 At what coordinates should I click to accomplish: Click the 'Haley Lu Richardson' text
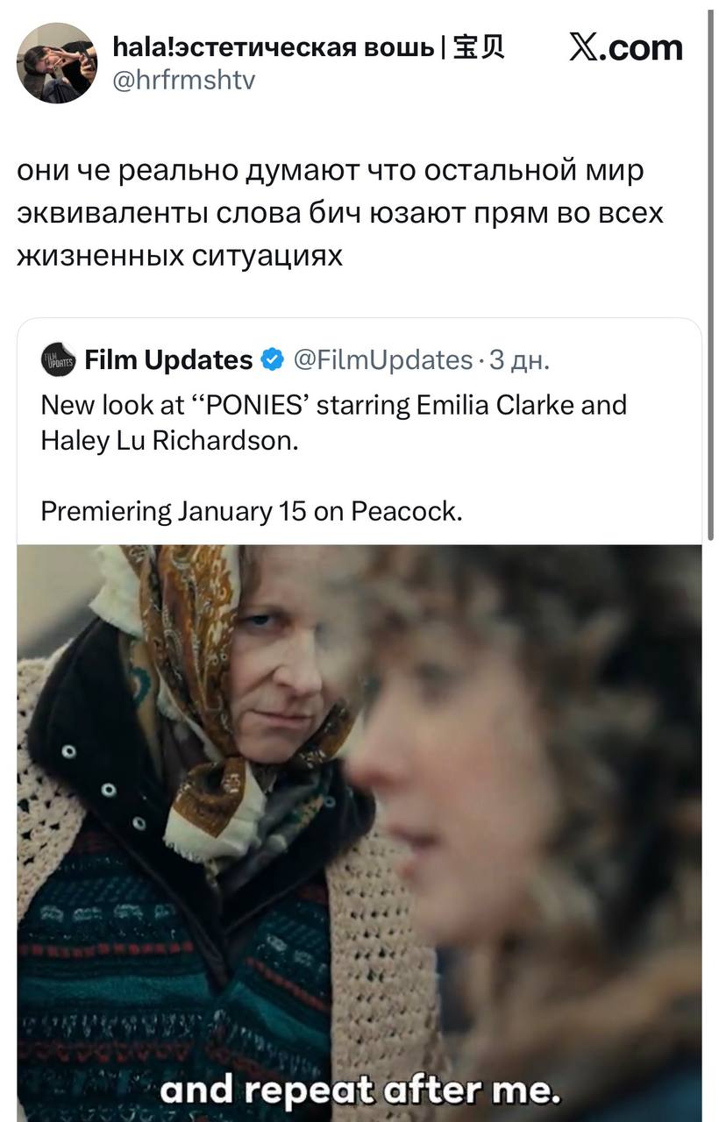click(x=169, y=440)
